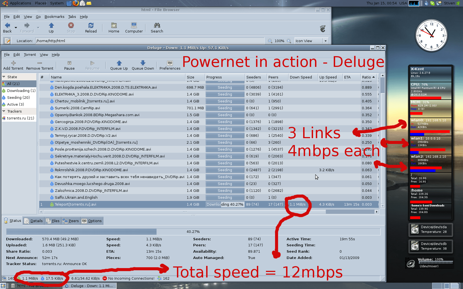Open the Edit menu in Deluge
This screenshot has height=289, width=463.
pyautogui.click(x=17, y=54)
